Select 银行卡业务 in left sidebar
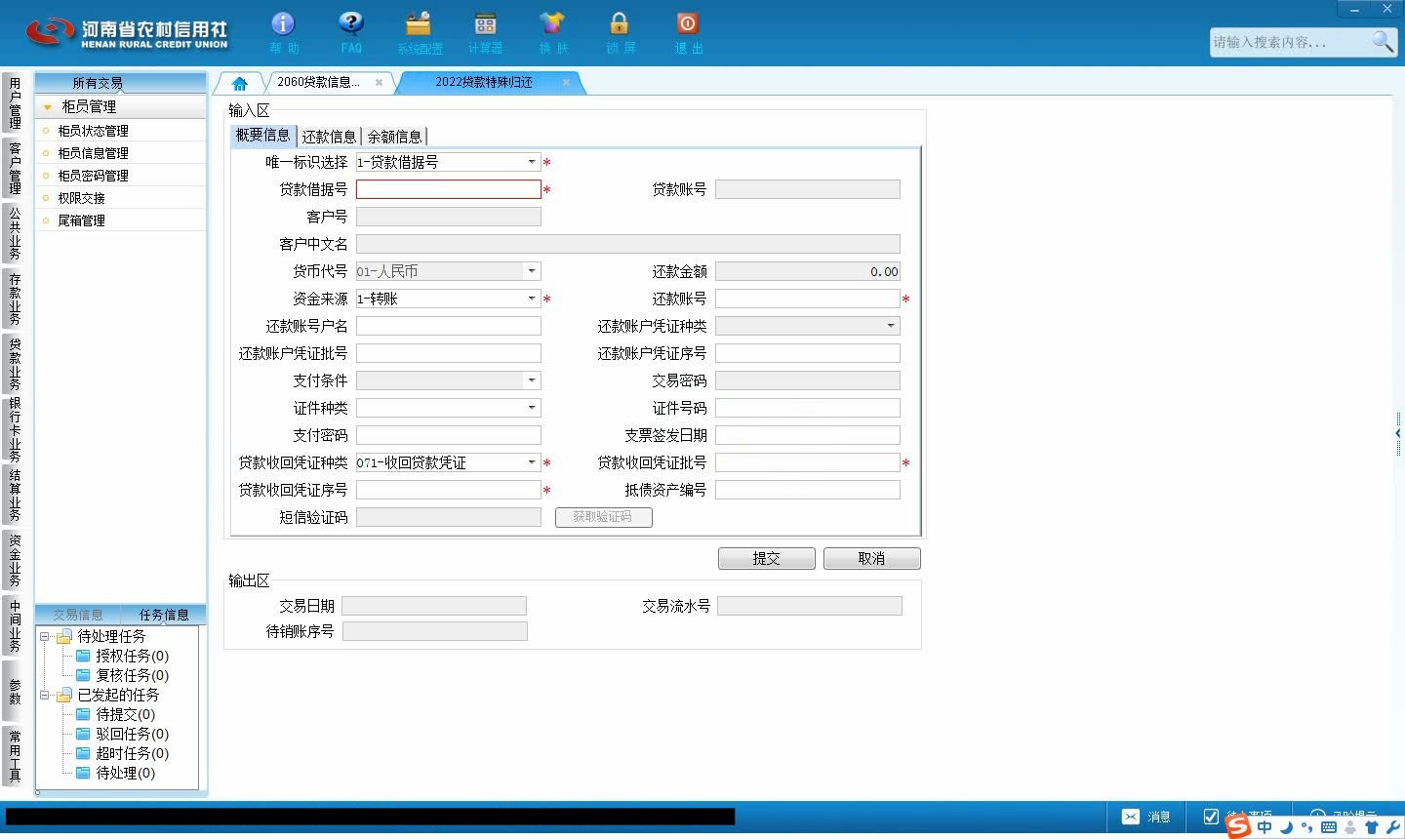The width and height of the screenshot is (1405, 839). (x=15, y=429)
